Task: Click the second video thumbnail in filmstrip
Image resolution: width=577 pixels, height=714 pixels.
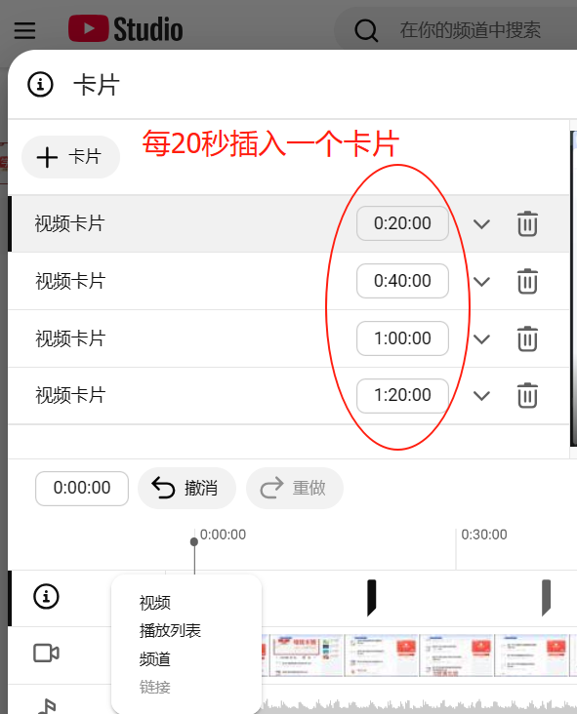Action: [x=381, y=655]
